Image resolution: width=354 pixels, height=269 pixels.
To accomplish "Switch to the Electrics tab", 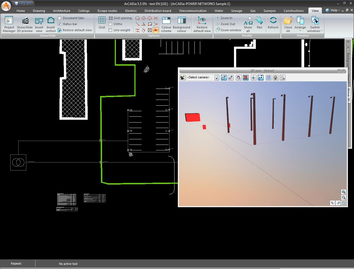I will [x=131, y=11].
